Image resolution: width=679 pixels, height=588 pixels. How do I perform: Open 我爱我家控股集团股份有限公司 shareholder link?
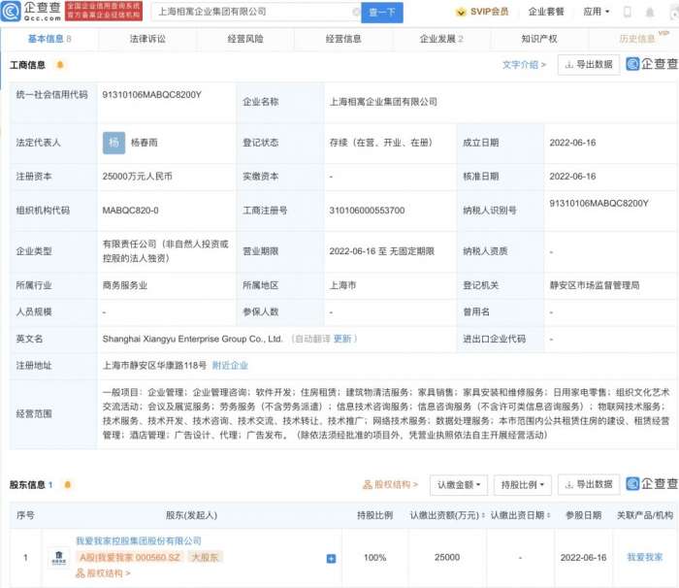click(139, 540)
